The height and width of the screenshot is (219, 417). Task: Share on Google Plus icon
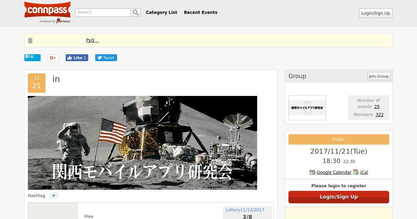(53, 58)
